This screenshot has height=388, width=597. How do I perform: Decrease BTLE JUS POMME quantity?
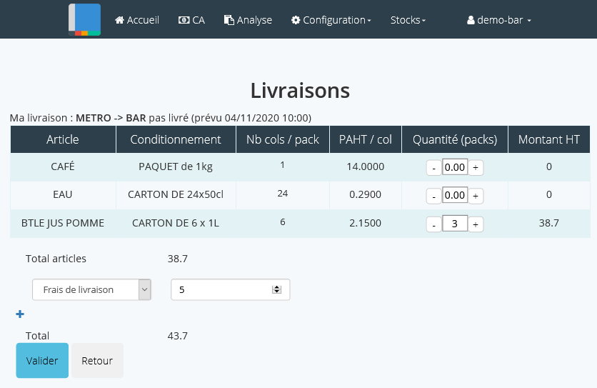pos(433,224)
